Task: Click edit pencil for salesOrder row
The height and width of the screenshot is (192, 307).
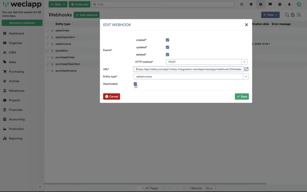Action: (48, 31)
